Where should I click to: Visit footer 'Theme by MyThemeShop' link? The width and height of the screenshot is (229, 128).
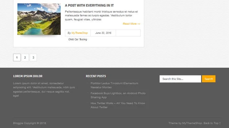click(192, 123)
